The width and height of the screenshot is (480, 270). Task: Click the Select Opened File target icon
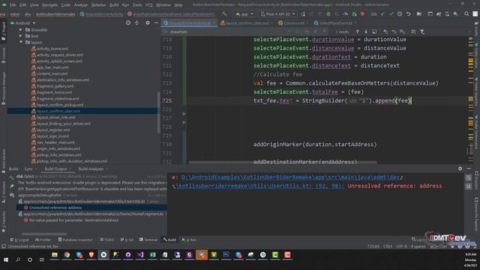[128, 23]
